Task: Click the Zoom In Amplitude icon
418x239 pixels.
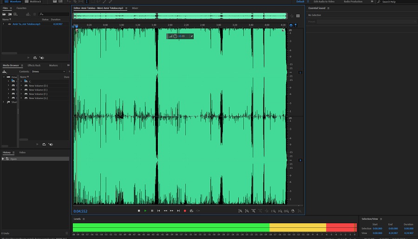Action: [240, 211]
